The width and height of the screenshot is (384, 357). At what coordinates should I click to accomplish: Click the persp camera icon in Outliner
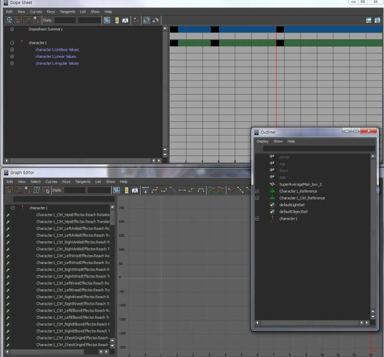pyautogui.click(x=272, y=157)
